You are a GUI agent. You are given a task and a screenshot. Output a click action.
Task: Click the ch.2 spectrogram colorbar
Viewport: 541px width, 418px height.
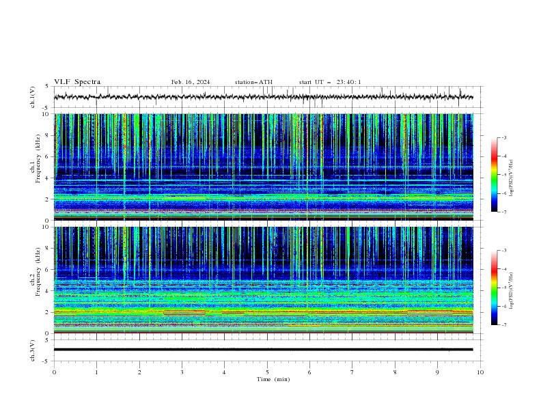pyautogui.click(x=494, y=288)
